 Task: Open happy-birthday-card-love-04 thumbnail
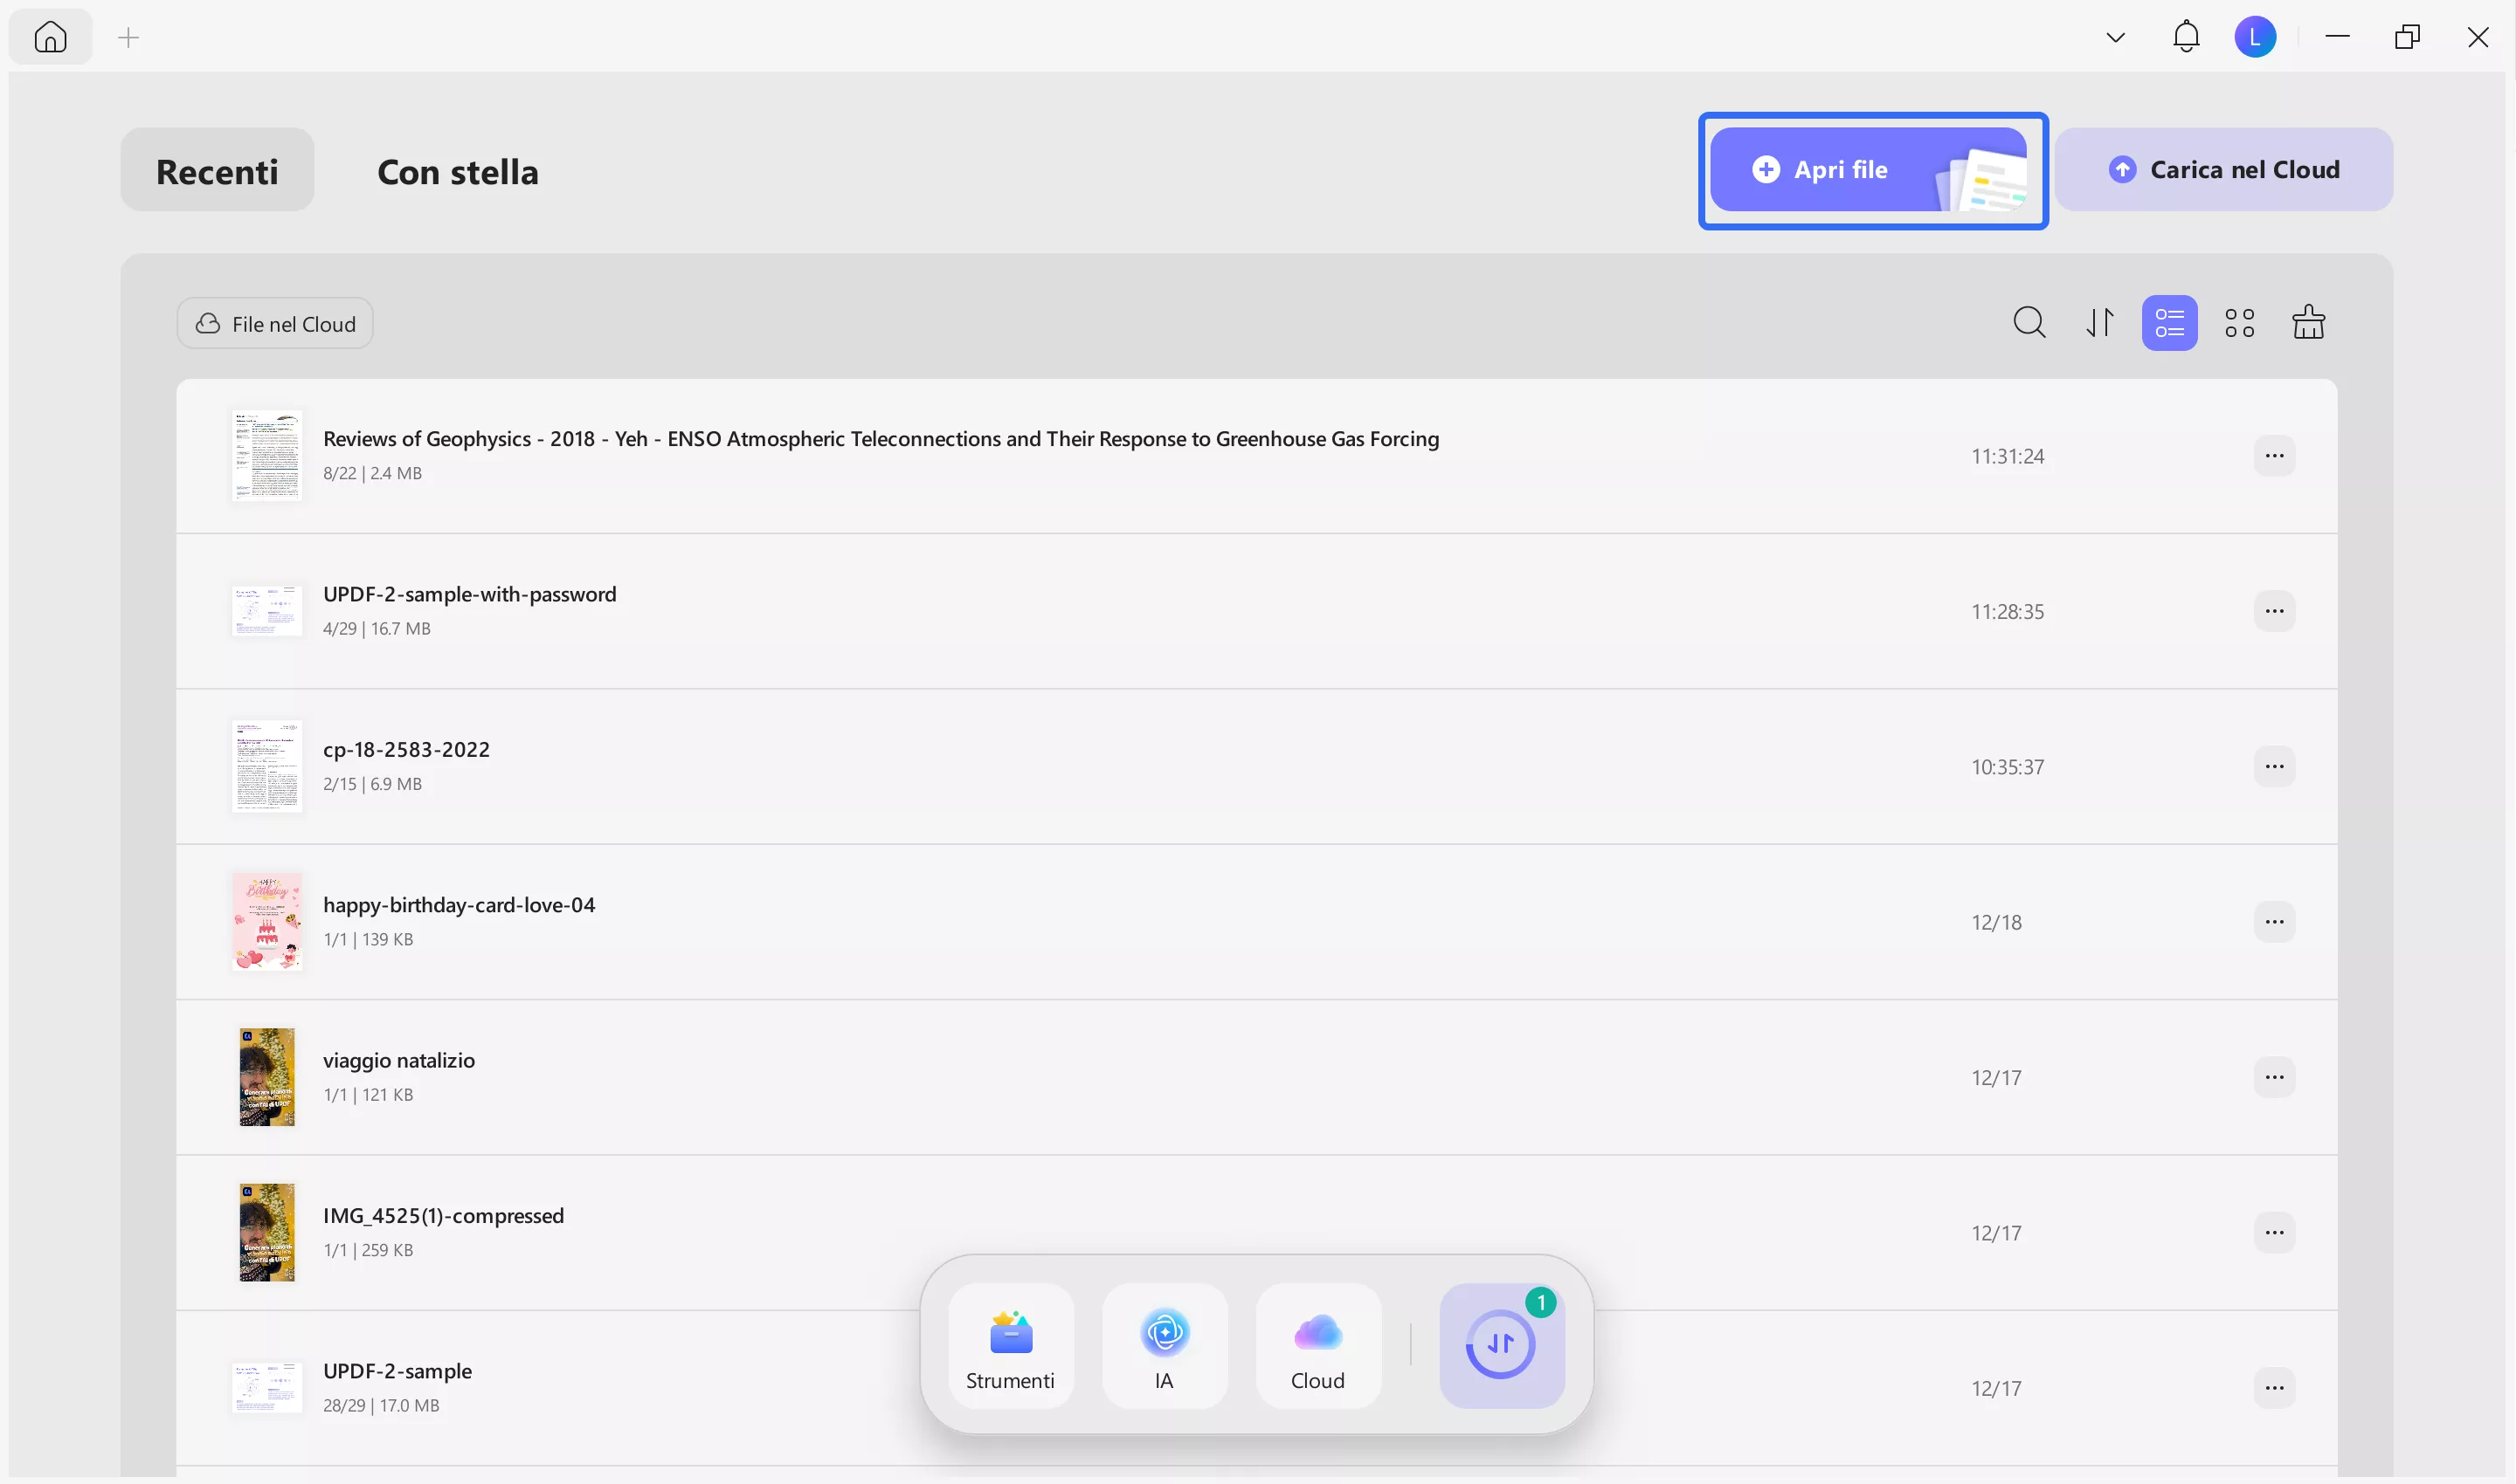[x=266, y=921]
